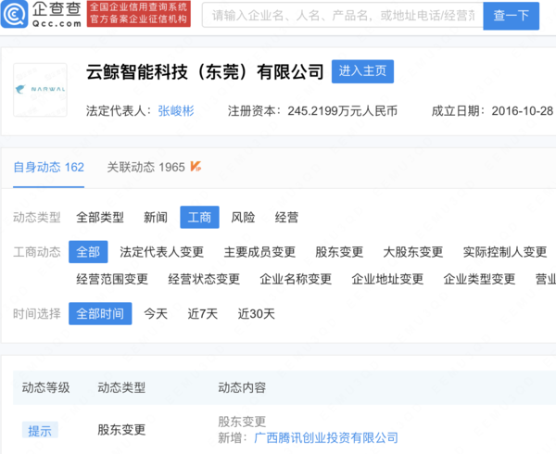Click the 动态类型 column header
This screenshot has height=454, width=556.
tap(121, 387)
